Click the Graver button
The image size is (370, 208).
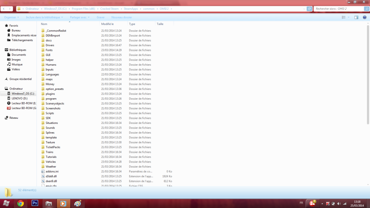pos(100,17)
